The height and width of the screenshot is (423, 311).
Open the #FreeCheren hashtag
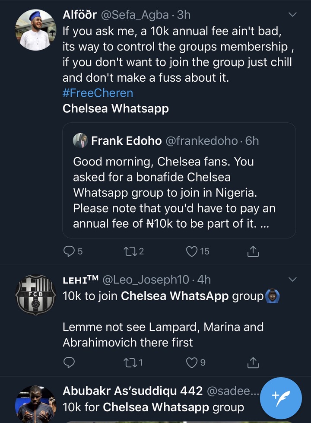pyautogui.click(x=98, y=93)
